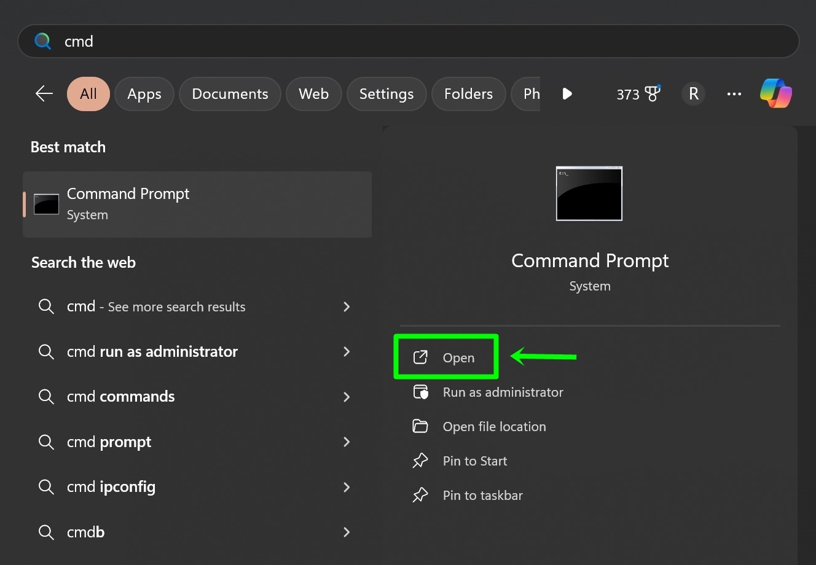Expand chevron for 'cmdb'

tap(347, 532)
